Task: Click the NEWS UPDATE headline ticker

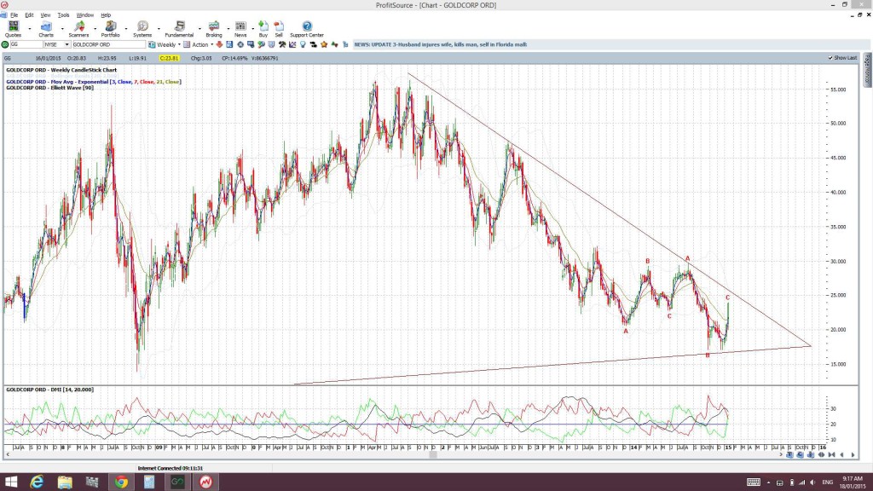Action: tap(441, 44)
